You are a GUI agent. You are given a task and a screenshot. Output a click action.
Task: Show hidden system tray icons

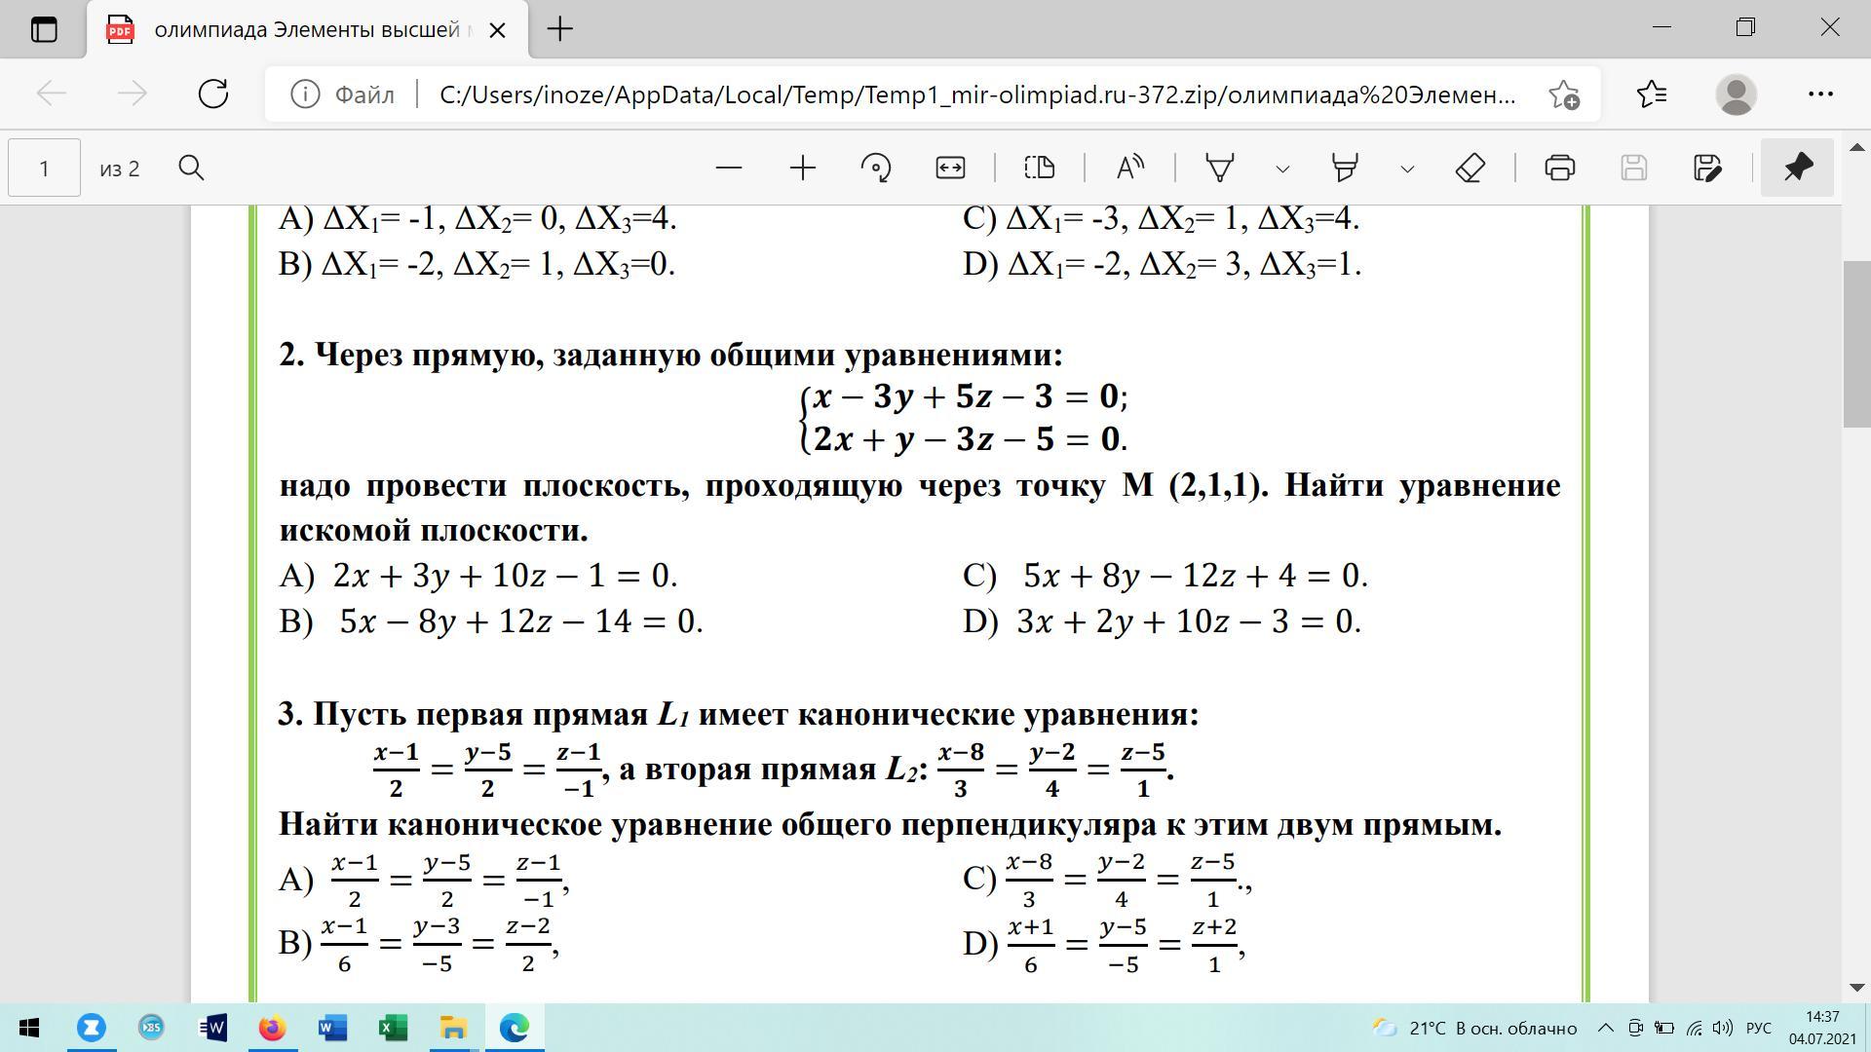[x=1606, y=1029]
